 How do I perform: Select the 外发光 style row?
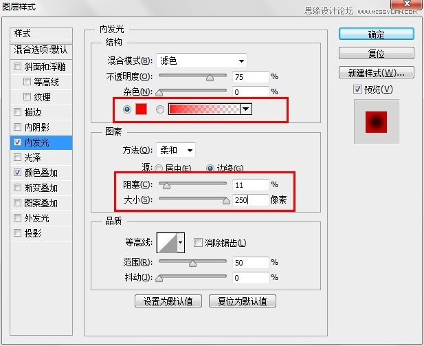coord(41,218)
